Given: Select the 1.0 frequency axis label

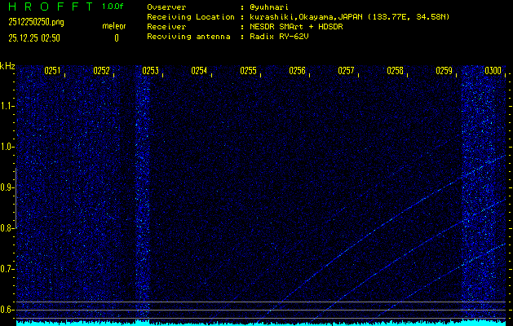Looking at the screenshot, I should pyautogui.click(x=7, y=147).
